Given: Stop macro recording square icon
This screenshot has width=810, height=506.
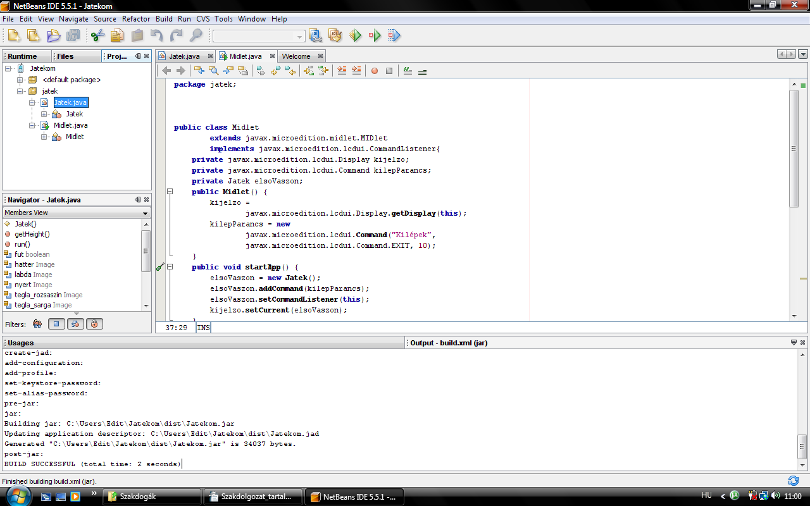Looking at the screenshot, I should 389,71.
